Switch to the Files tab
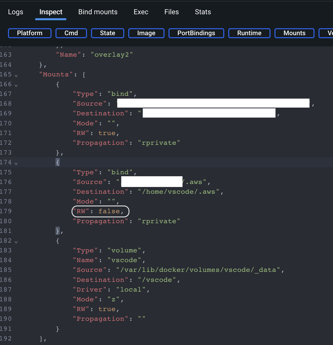 click(x=171, y=12)
